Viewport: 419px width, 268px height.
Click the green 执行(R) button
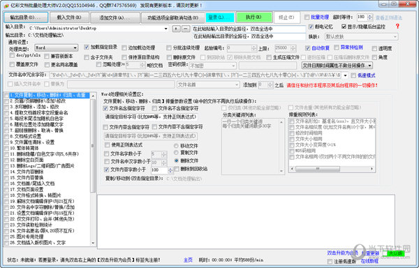pos(254,17)
